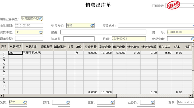This screenshot has width=194, height=108.
Task: Select the 应发数量 column header
Action: (x=91, y=47)
